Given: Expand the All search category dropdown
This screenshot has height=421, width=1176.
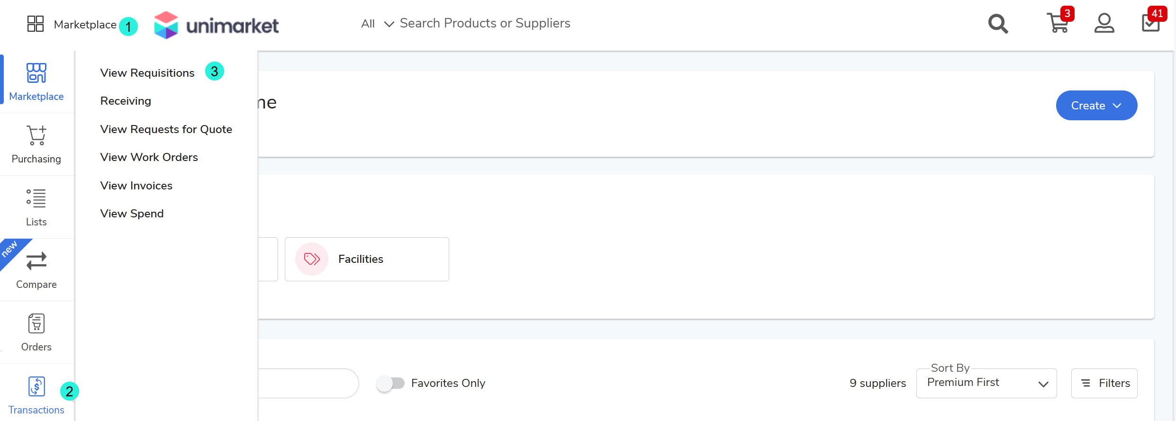Looking at the screenshot, I should pos(377,24).
